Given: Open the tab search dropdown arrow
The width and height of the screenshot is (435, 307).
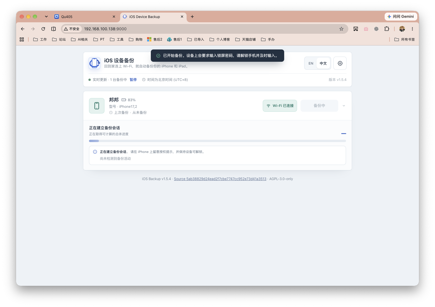Looking at the screenshot, I should pos(46,17).
